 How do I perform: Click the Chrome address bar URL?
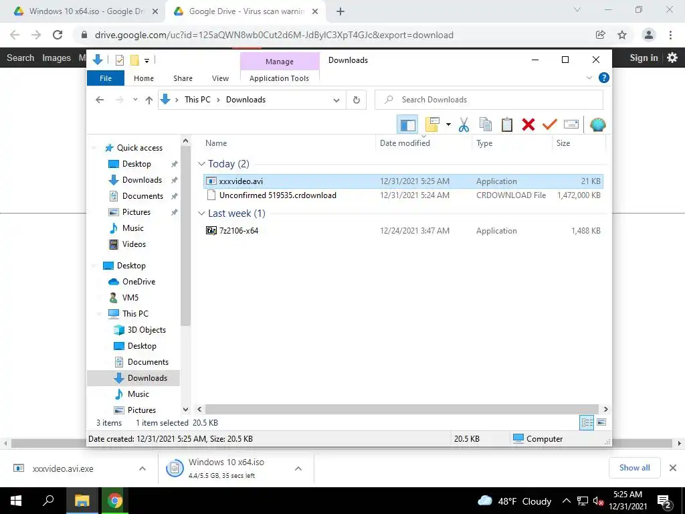[x=274, y=35]
